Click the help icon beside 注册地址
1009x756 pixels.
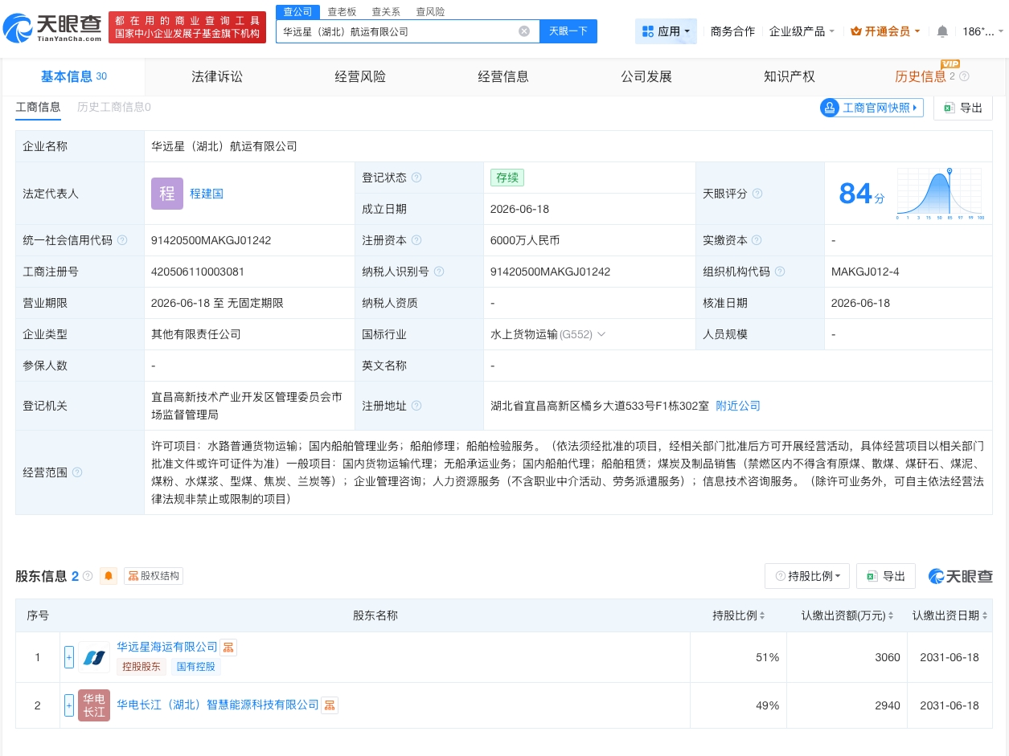[416, 406]
